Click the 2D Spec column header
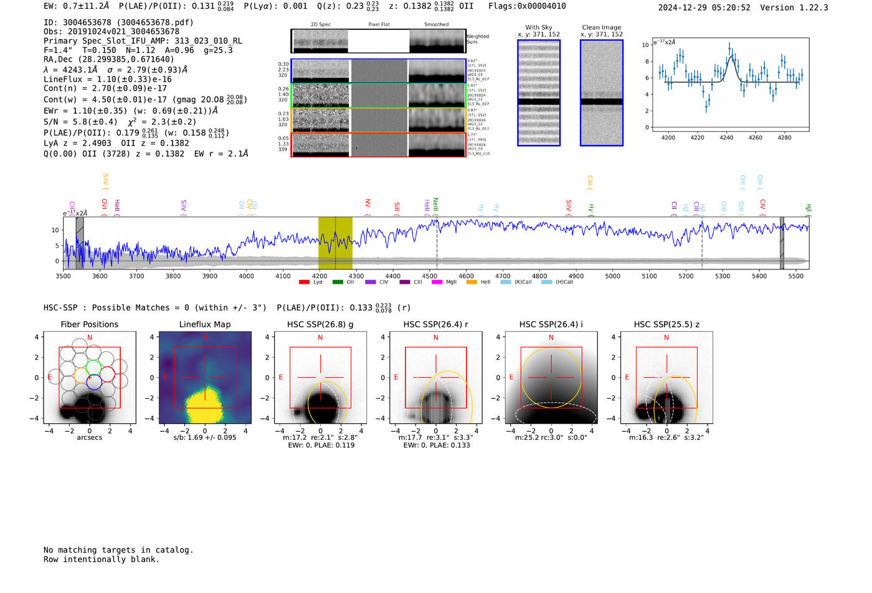 pos(321,24)
